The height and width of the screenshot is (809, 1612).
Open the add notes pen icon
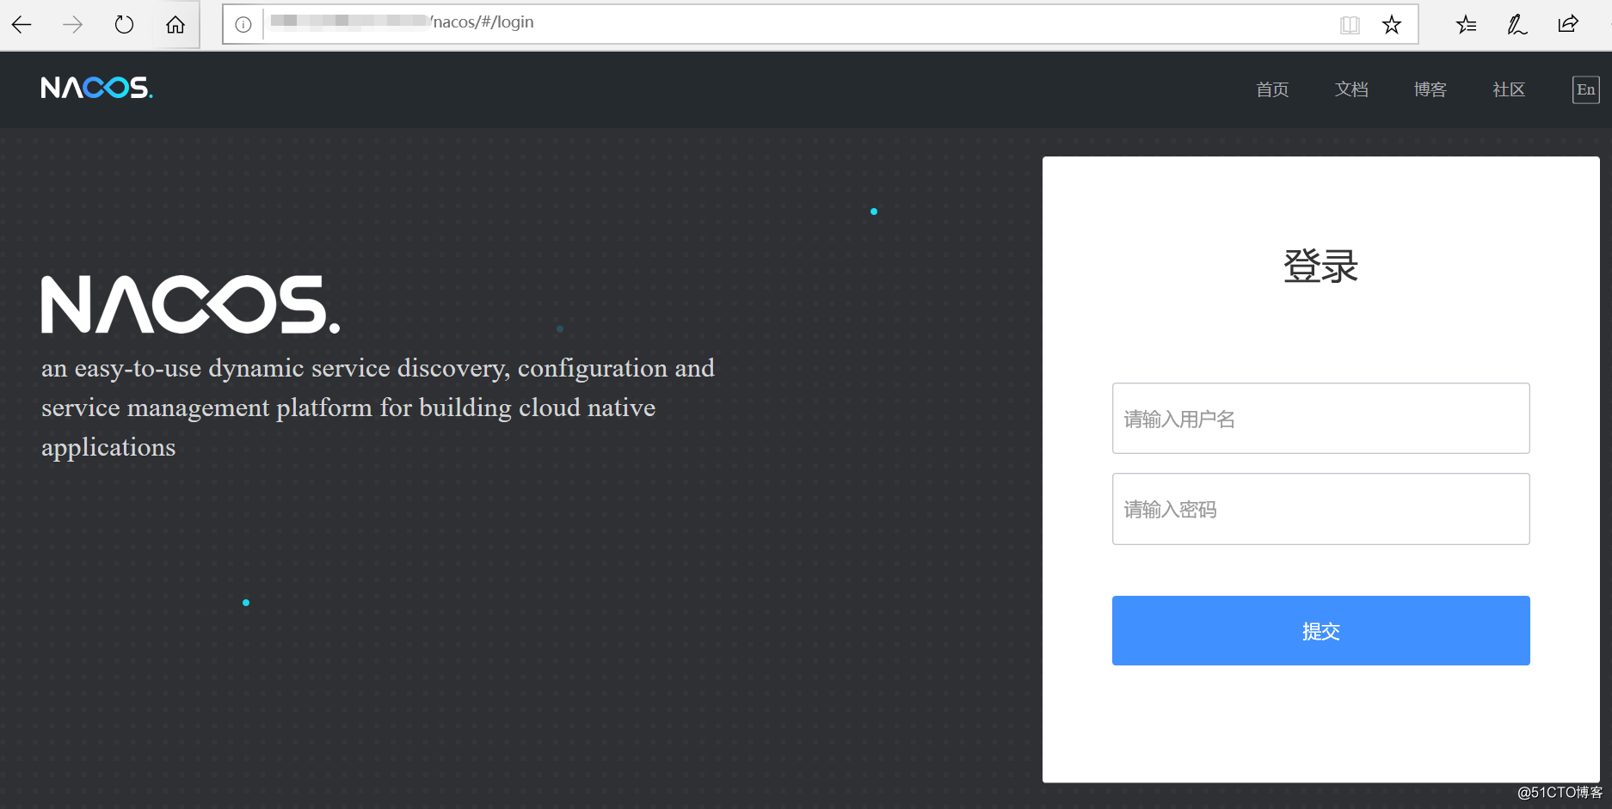(x=1517, y=25)
